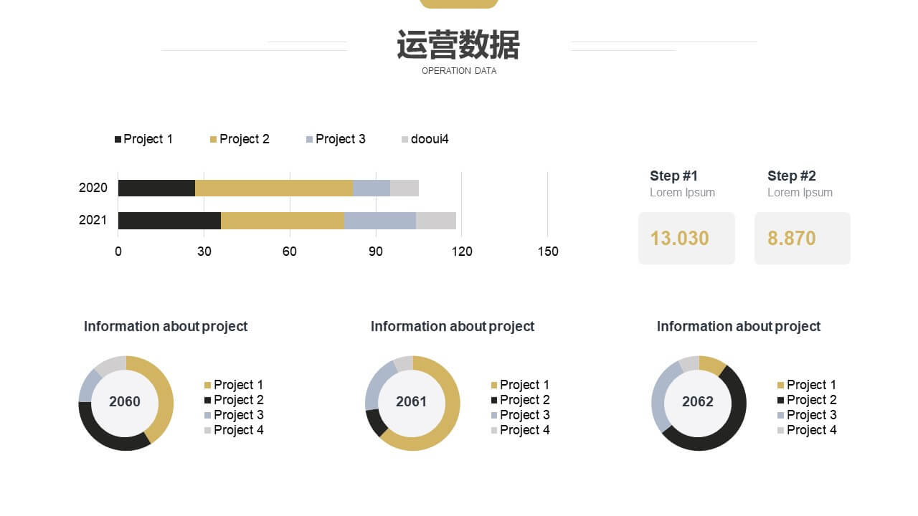Click the gold slice of the 2062 donut

(x=712, y=363)
